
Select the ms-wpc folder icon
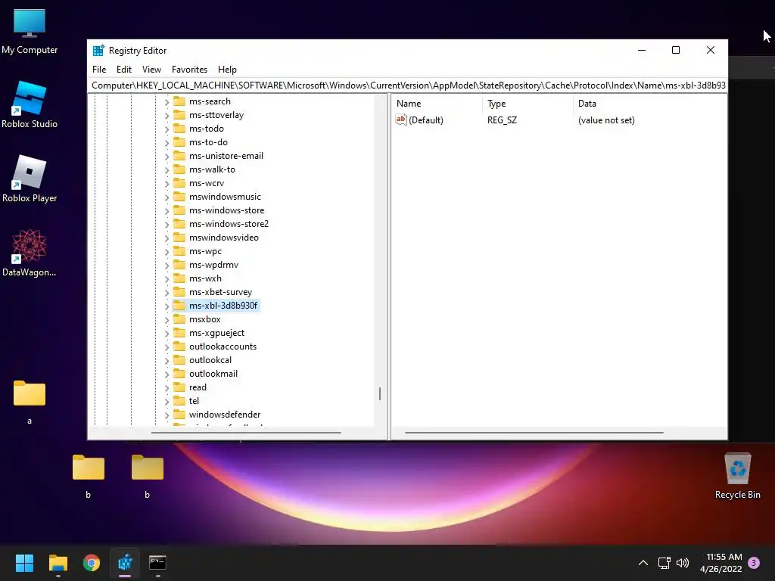179,251
